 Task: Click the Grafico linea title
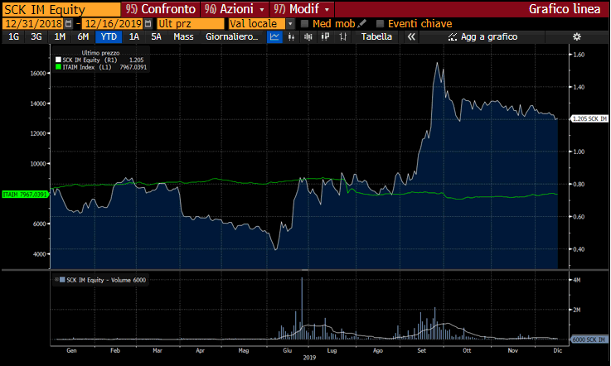[x=565, y=9]
